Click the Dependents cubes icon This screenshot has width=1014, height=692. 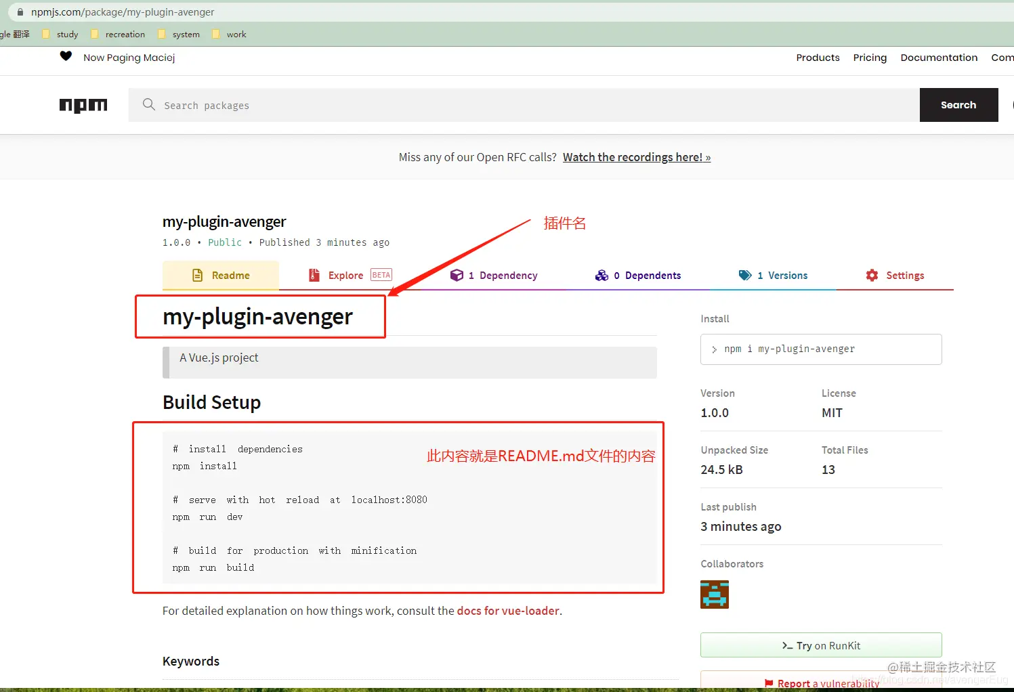(x=601, y=275)
